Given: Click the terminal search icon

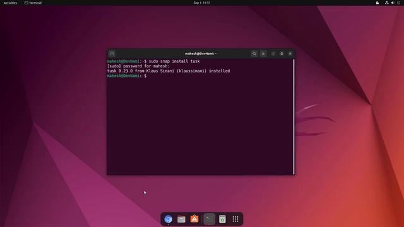Looking at the screenshot, I should coord(254,54).
